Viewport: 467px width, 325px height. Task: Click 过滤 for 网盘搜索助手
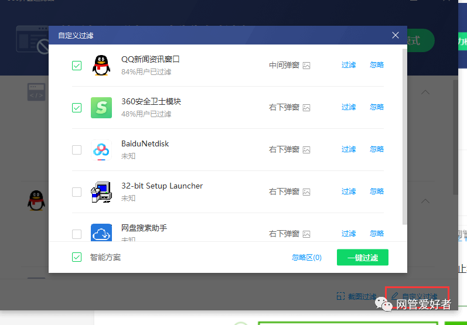tap(349, 234)
